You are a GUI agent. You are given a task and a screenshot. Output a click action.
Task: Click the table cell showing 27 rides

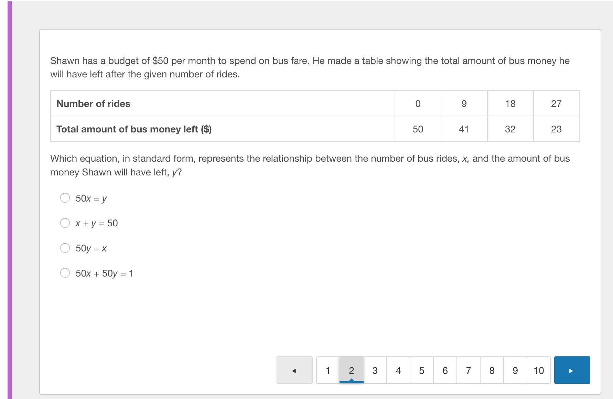tap(556, 104)
